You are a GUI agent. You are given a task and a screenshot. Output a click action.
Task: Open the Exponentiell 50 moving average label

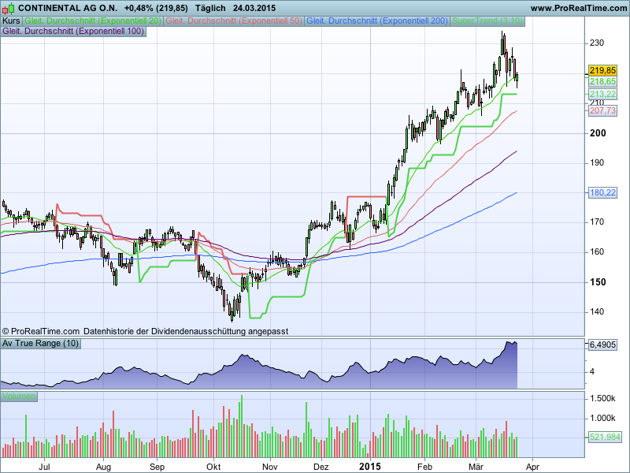coord(234,21)
